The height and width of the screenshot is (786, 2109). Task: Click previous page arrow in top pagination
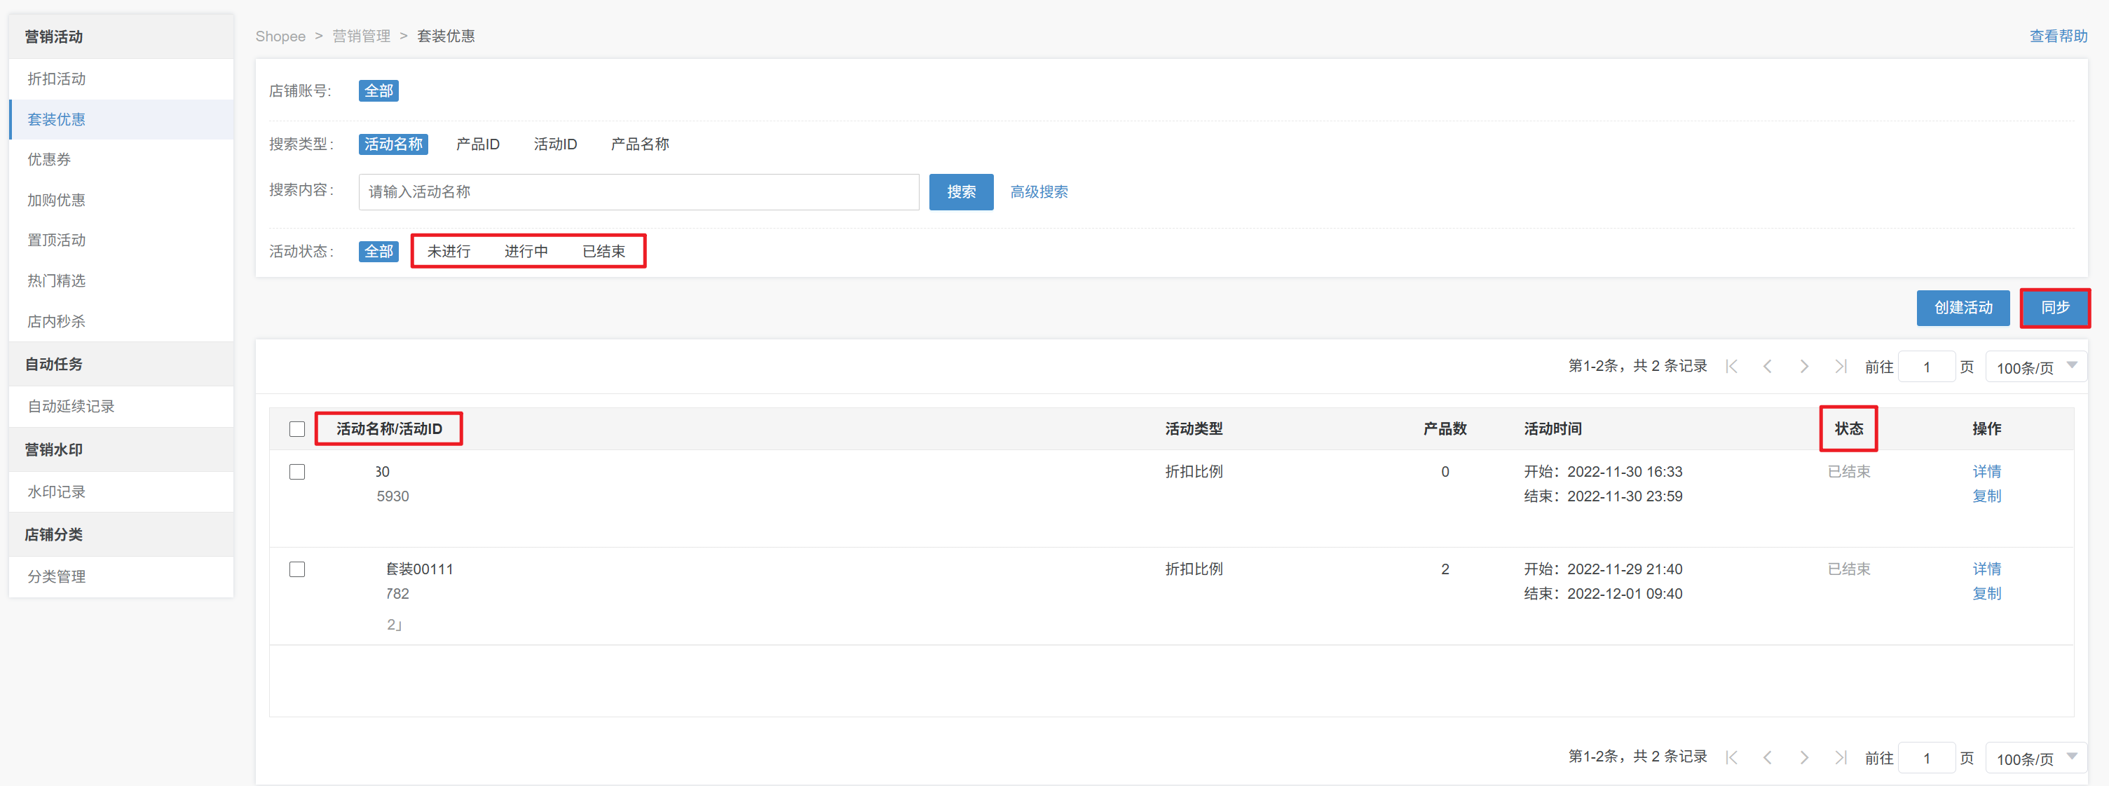click(1768, 367)
